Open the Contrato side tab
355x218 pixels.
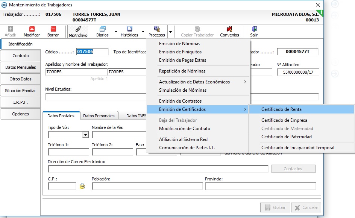click(x=20, y=56)
